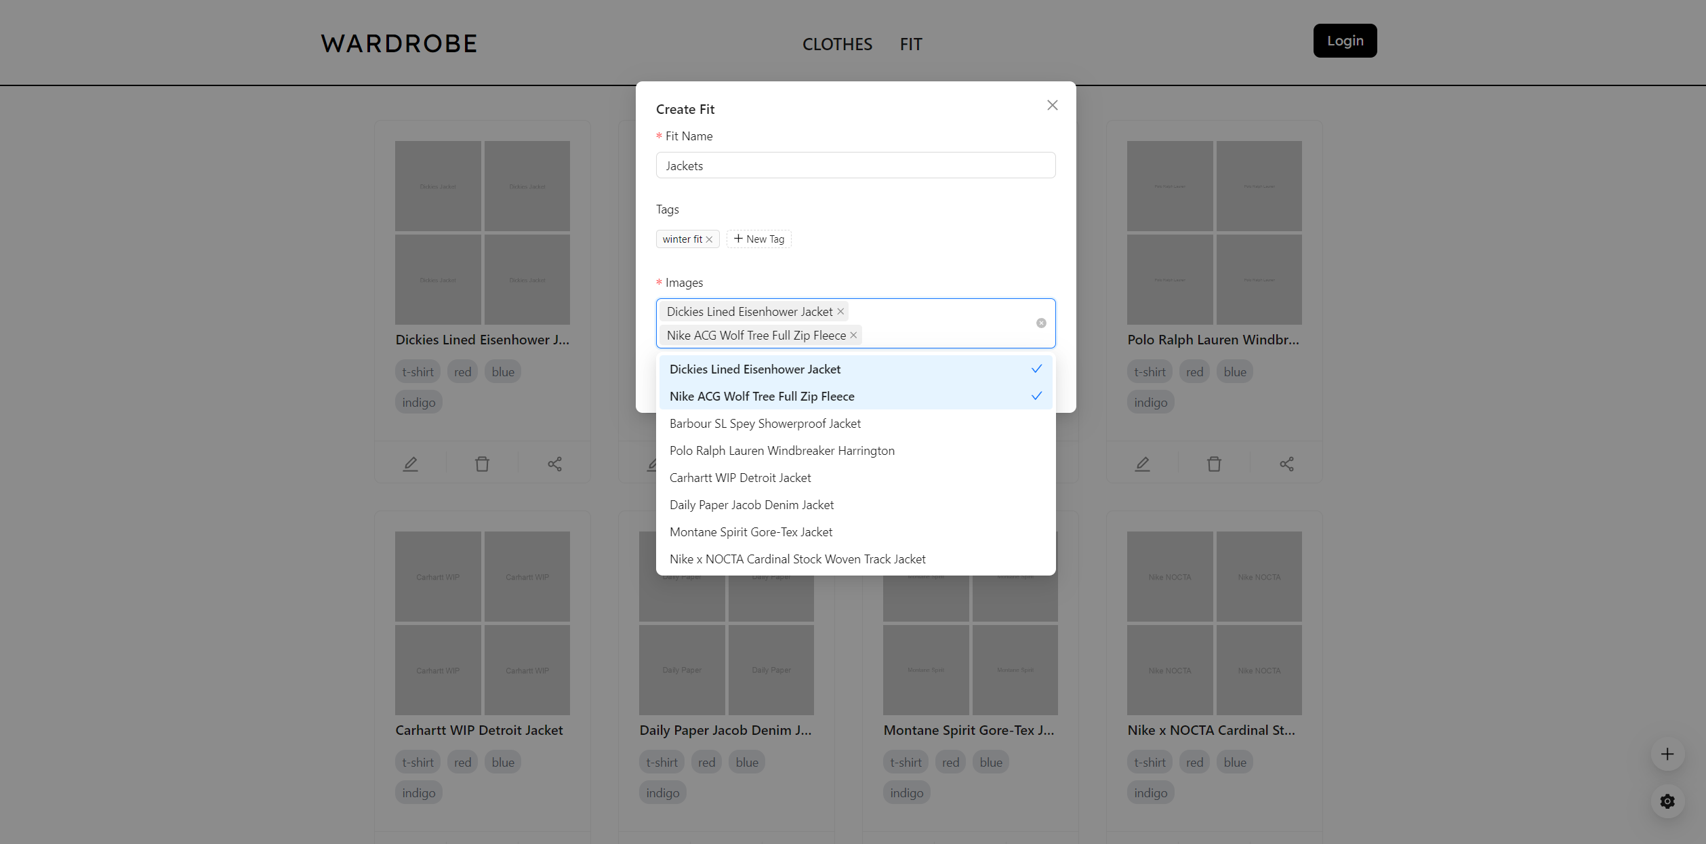Screen dimensions: 1706x844
Task: Remove Dickies Lined Eisenhower Jacket chip
Action: 840,311
